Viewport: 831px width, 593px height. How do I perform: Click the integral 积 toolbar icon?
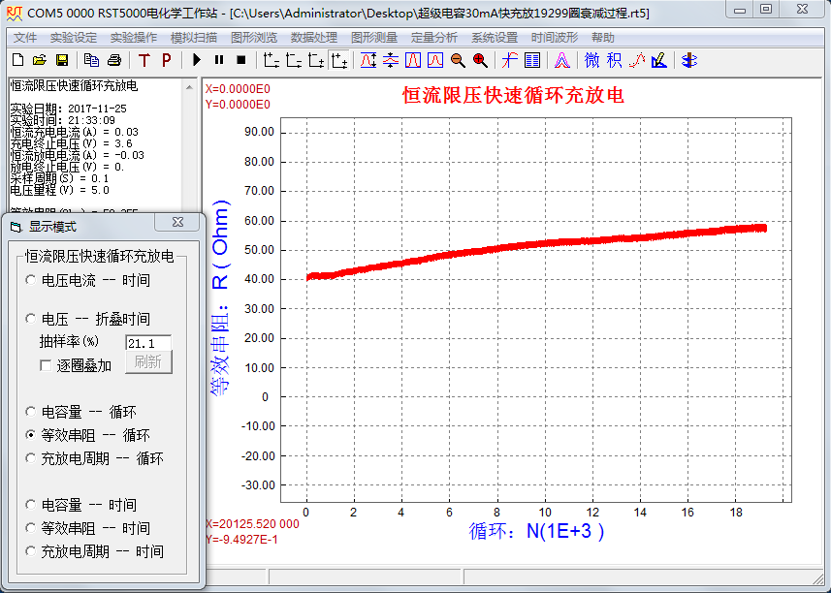click(x=614, y=60)
